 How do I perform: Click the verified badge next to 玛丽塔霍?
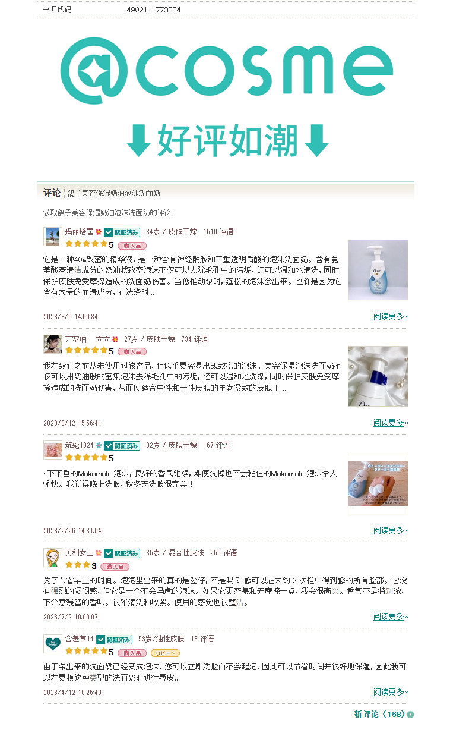tap(122, 232)
